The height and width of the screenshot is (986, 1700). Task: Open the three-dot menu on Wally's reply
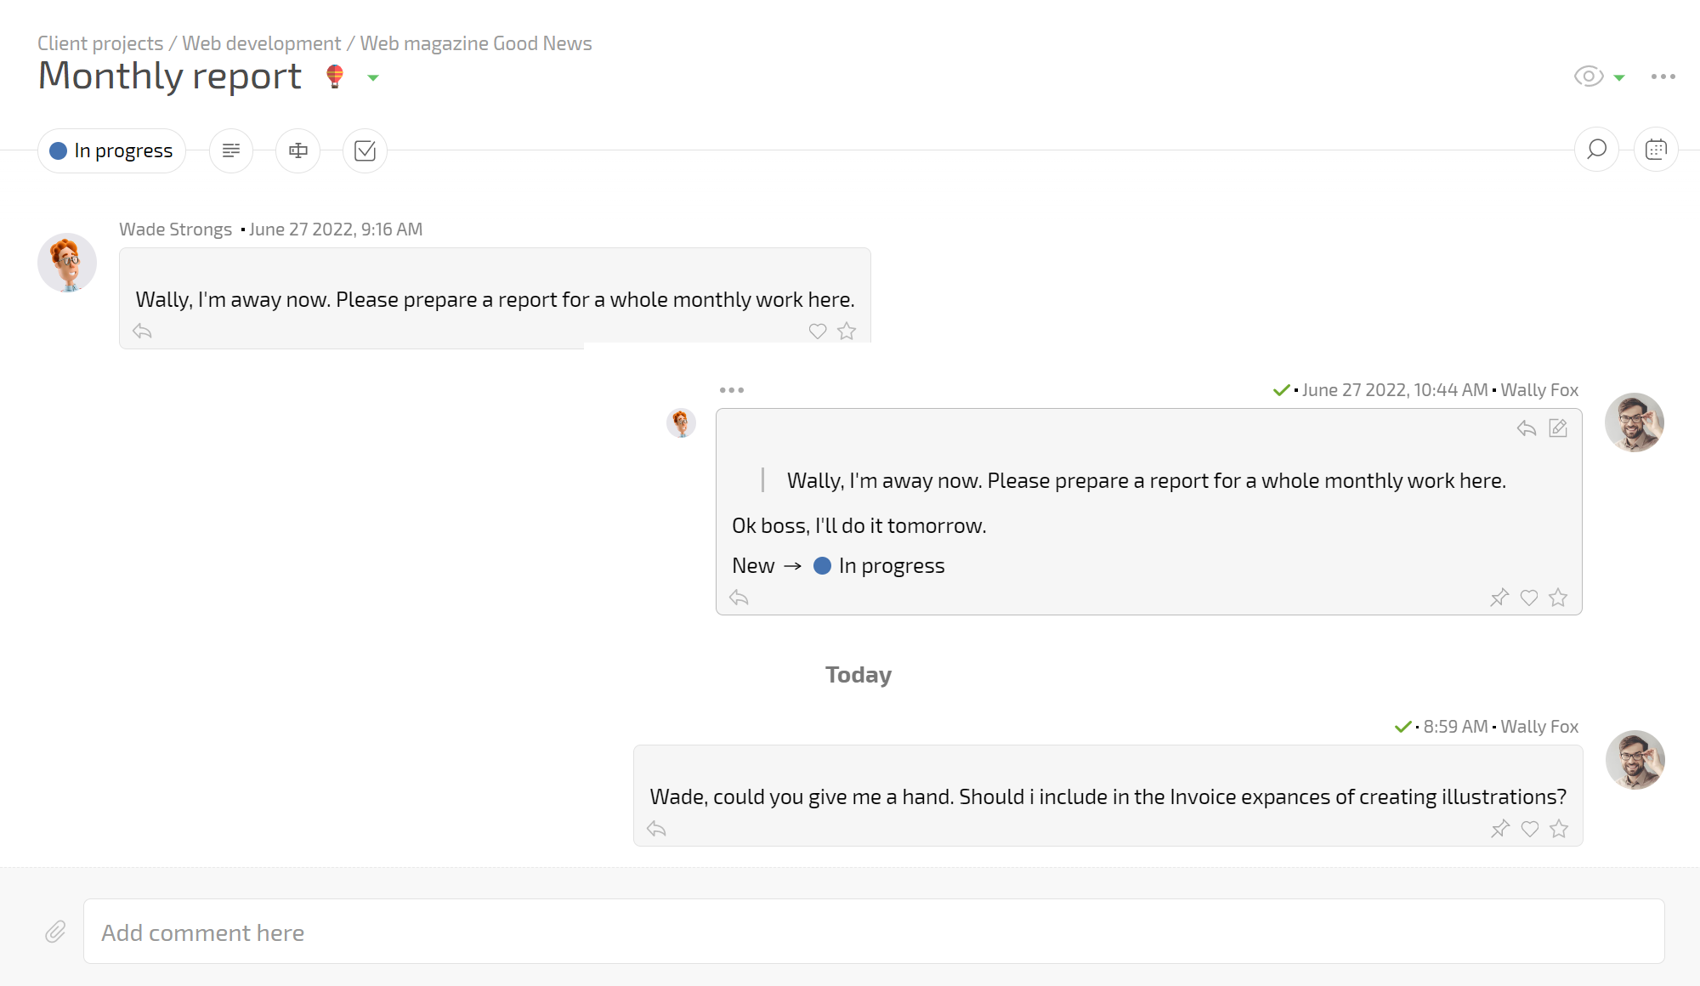733,389
